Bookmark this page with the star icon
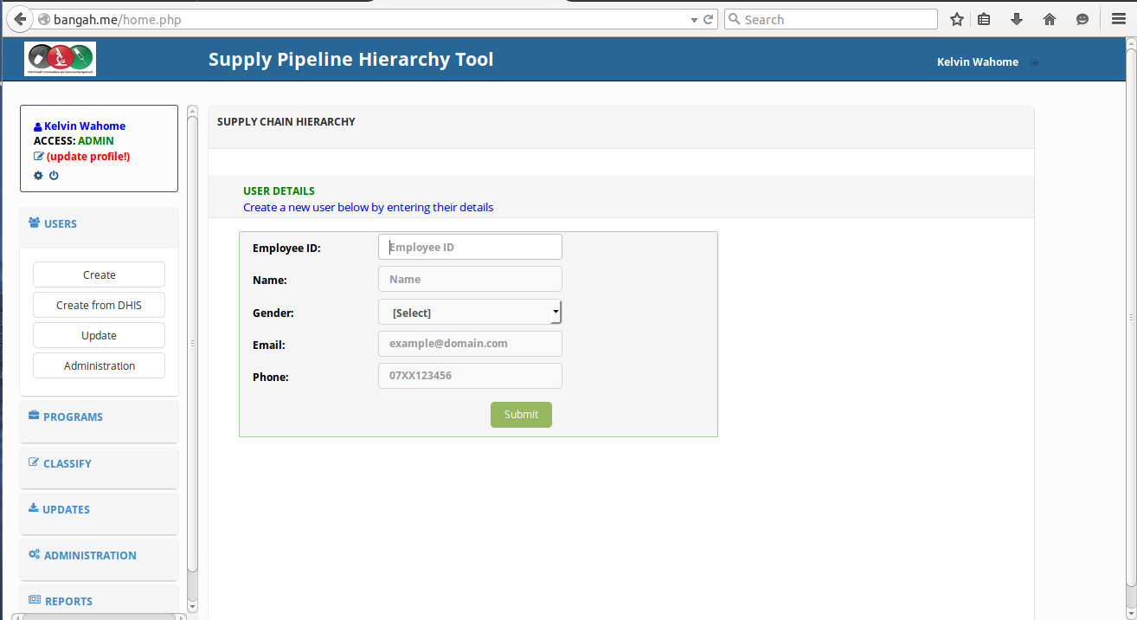Viewport: 1137px width, 620px height. (956, 19)
